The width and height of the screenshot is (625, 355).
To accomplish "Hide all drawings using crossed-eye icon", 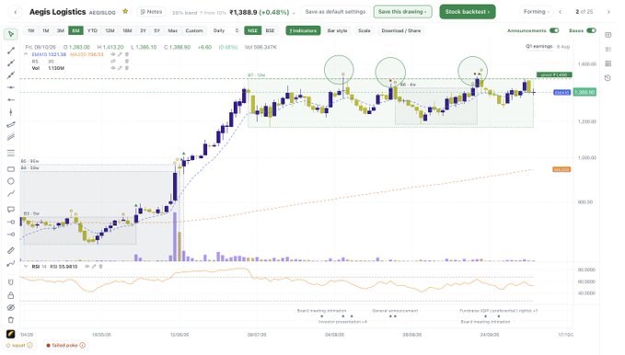I will pyautogui.click(x=11, y=307).
